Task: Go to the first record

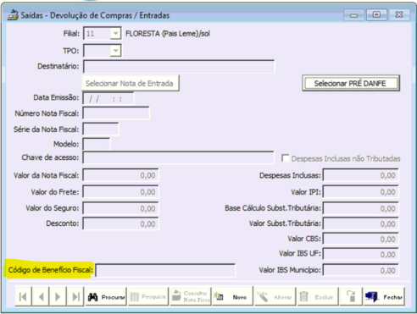Action: click(x=24, y=296)
